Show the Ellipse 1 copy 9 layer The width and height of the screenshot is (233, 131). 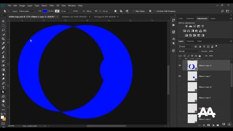pyautogui.click(x=179, y=98)
